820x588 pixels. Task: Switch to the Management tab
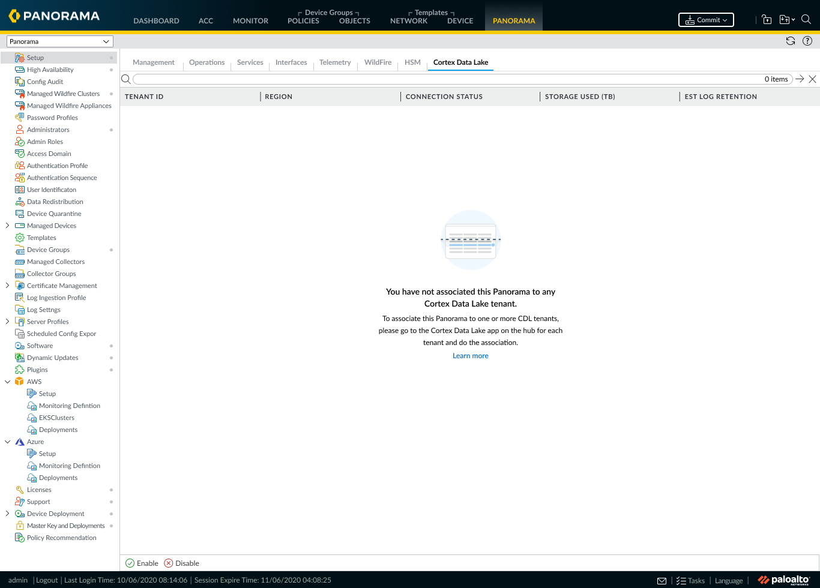pos(154,62)
